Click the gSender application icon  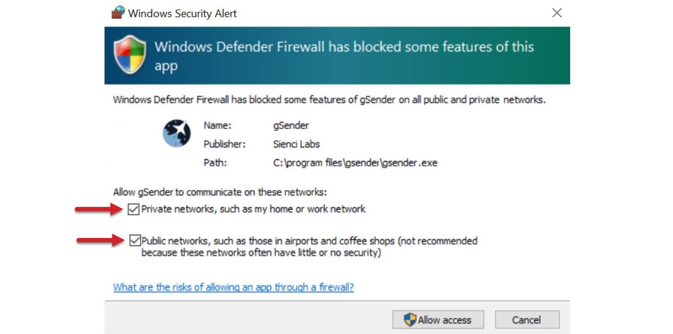(x=177, y=133)
